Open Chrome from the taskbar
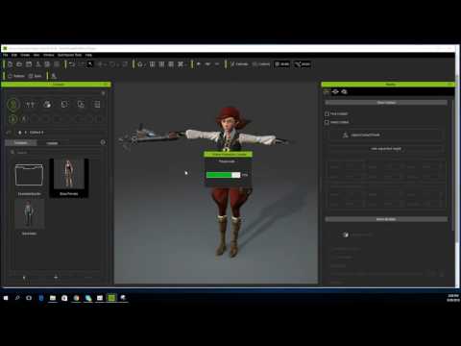 coord(77,298)
